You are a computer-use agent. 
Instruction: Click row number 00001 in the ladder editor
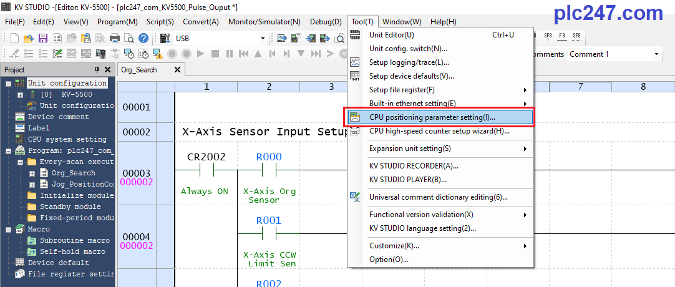click(x=137, y=107)
